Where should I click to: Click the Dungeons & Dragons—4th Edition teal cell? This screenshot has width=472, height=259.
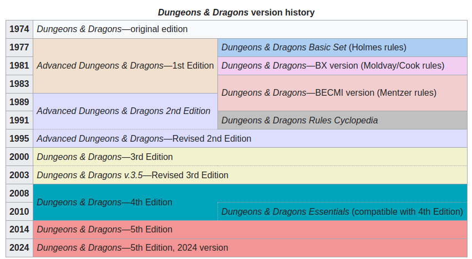(x=105, y=202)
